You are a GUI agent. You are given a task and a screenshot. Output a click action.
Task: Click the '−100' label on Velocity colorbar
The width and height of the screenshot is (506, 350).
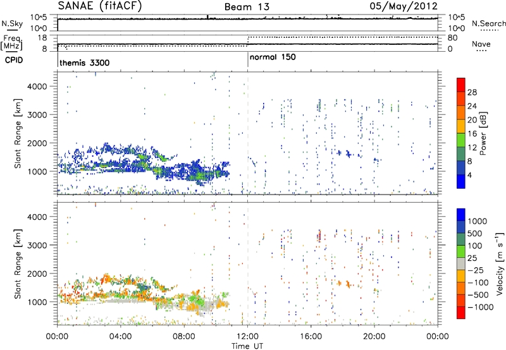click(478, 282)
